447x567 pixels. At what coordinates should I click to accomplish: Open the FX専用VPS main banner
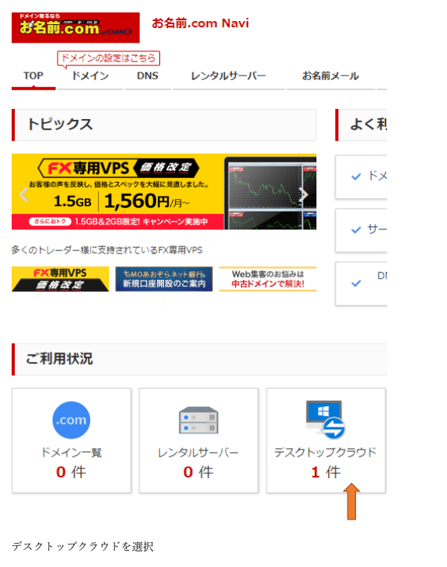(x=164, y=191)
